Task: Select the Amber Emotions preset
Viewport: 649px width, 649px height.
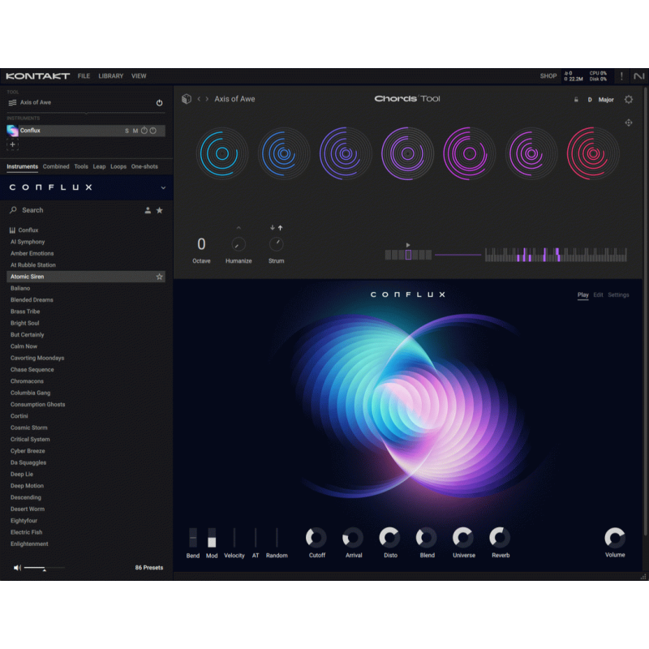Action: [32, 253]
